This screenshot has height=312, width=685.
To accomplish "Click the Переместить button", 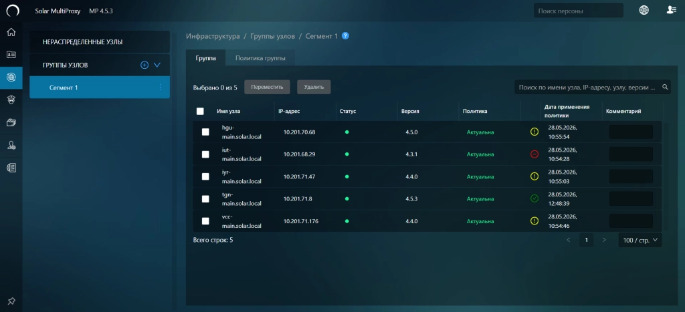I will (x=267, y=88).
